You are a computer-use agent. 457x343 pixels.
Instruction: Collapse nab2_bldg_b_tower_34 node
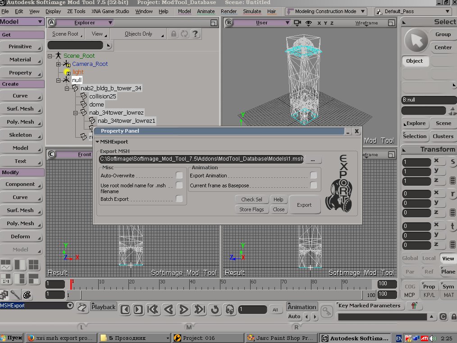pos(67,88)
